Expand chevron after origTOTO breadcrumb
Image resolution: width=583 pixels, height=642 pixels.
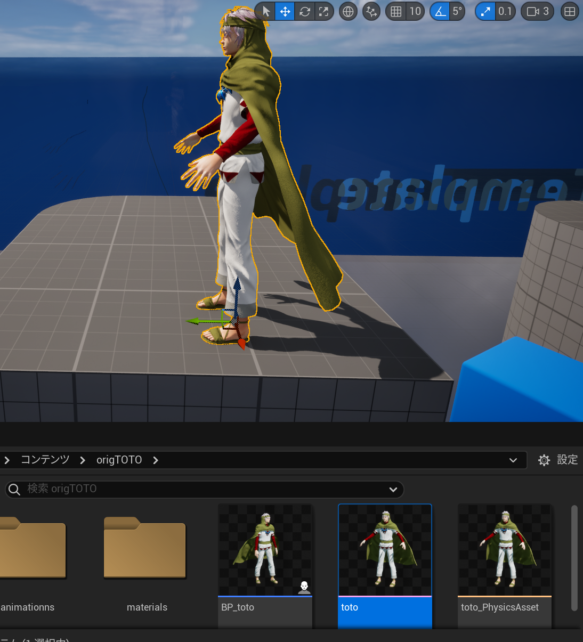156,460
